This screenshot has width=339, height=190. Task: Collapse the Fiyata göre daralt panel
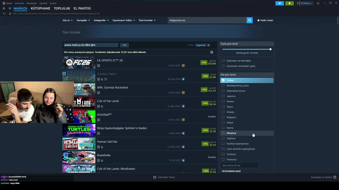(247, 44)
